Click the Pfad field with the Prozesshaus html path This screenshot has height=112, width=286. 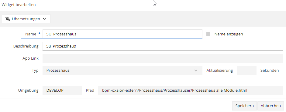pos(191,91)
